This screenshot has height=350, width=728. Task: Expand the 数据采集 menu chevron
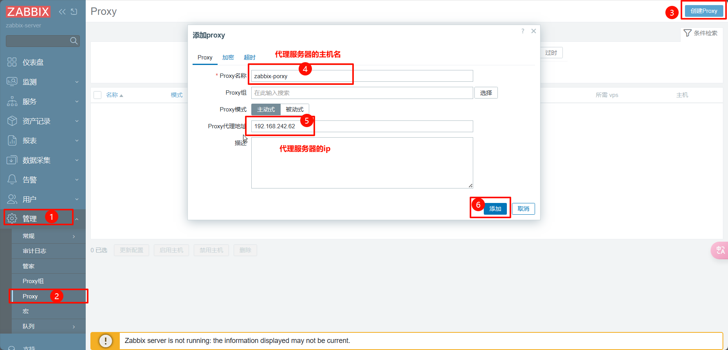77,160
